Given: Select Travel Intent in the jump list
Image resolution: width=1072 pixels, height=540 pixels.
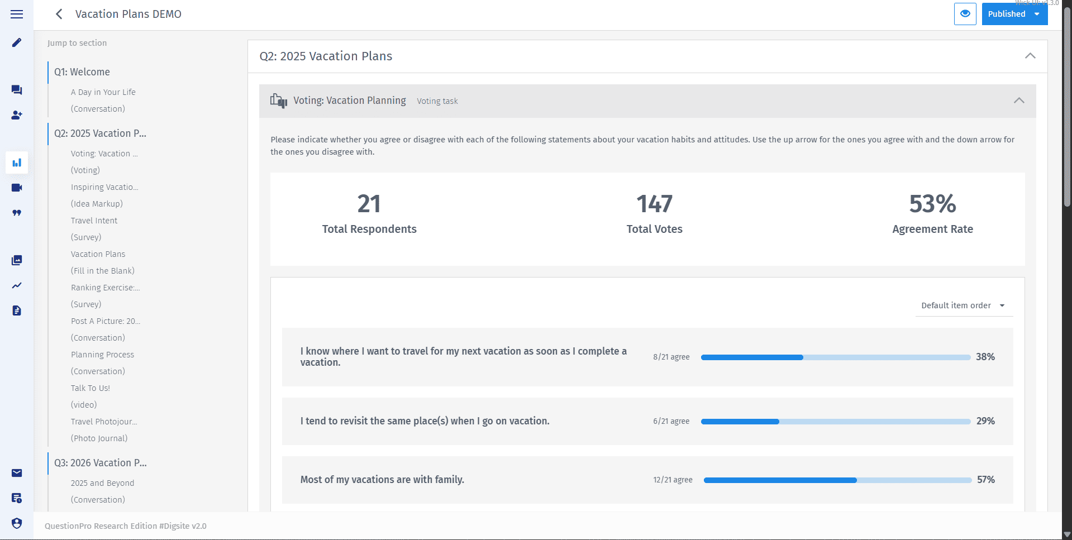Looking at the screenshot, I should click(94, 221).
